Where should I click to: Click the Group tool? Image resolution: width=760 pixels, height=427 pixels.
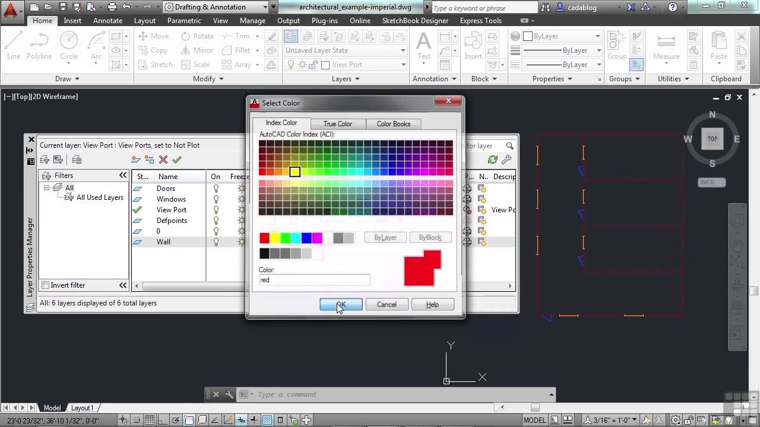tap(617, 46)
